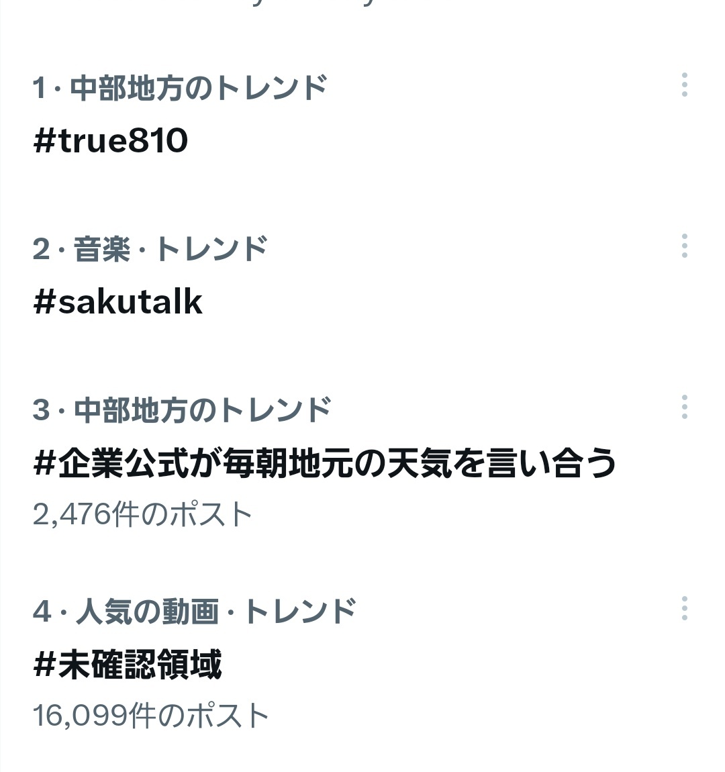The height and width of the screenshot is (772, 725).
Task: Select the 2,476件のポスト count
Action: (x=142, y=514)
